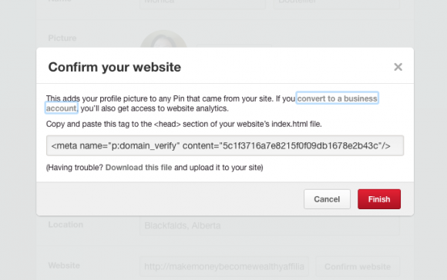
Task: Click the Website label
Action: pos(64,265)
